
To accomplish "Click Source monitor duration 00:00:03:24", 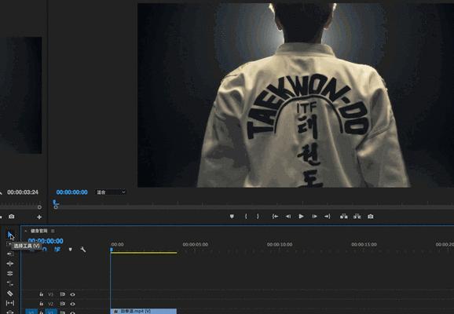I will pos(23,192).
